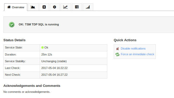
Task: Disable notifications link
Action: (x=133, y=48)
